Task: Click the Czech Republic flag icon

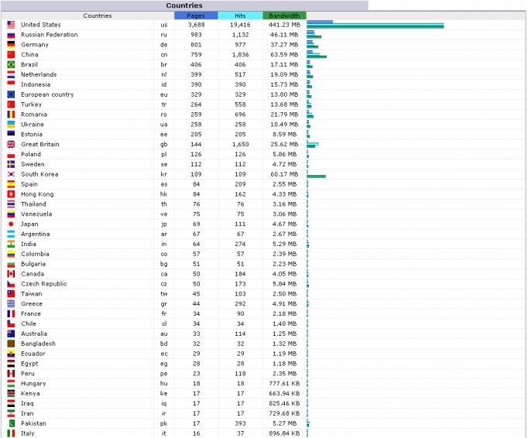Action: coord(11,284)
